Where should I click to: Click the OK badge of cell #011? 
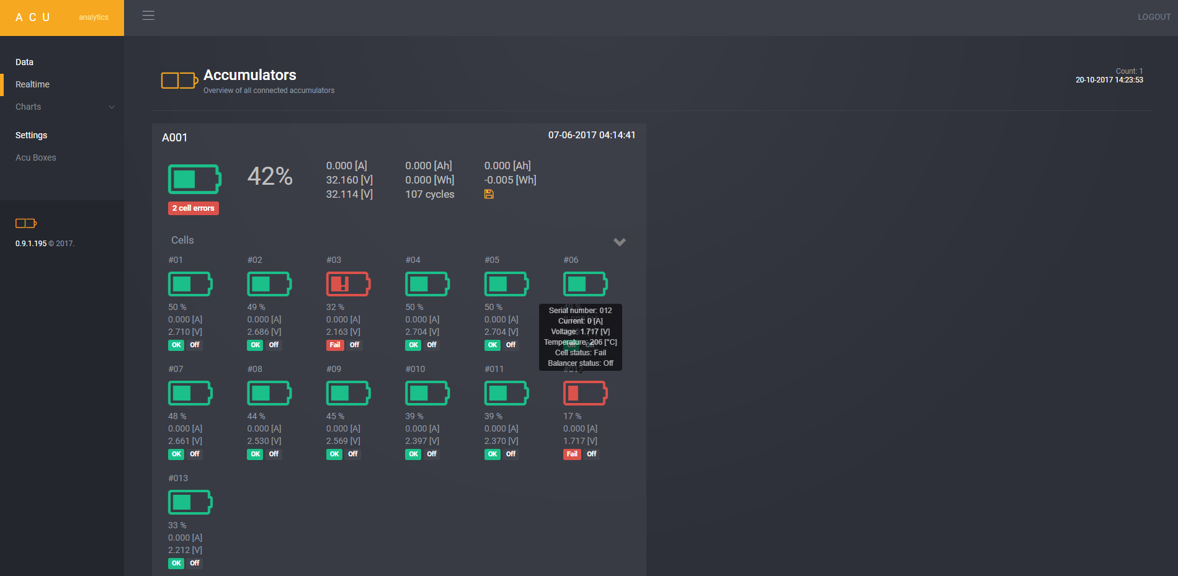click(x=493, y=454)
